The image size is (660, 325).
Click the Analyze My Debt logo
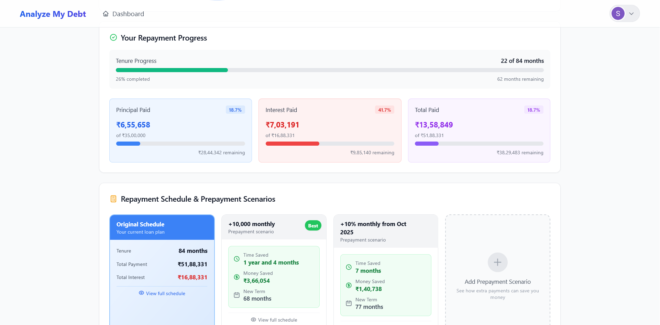(x=53, y=14)
